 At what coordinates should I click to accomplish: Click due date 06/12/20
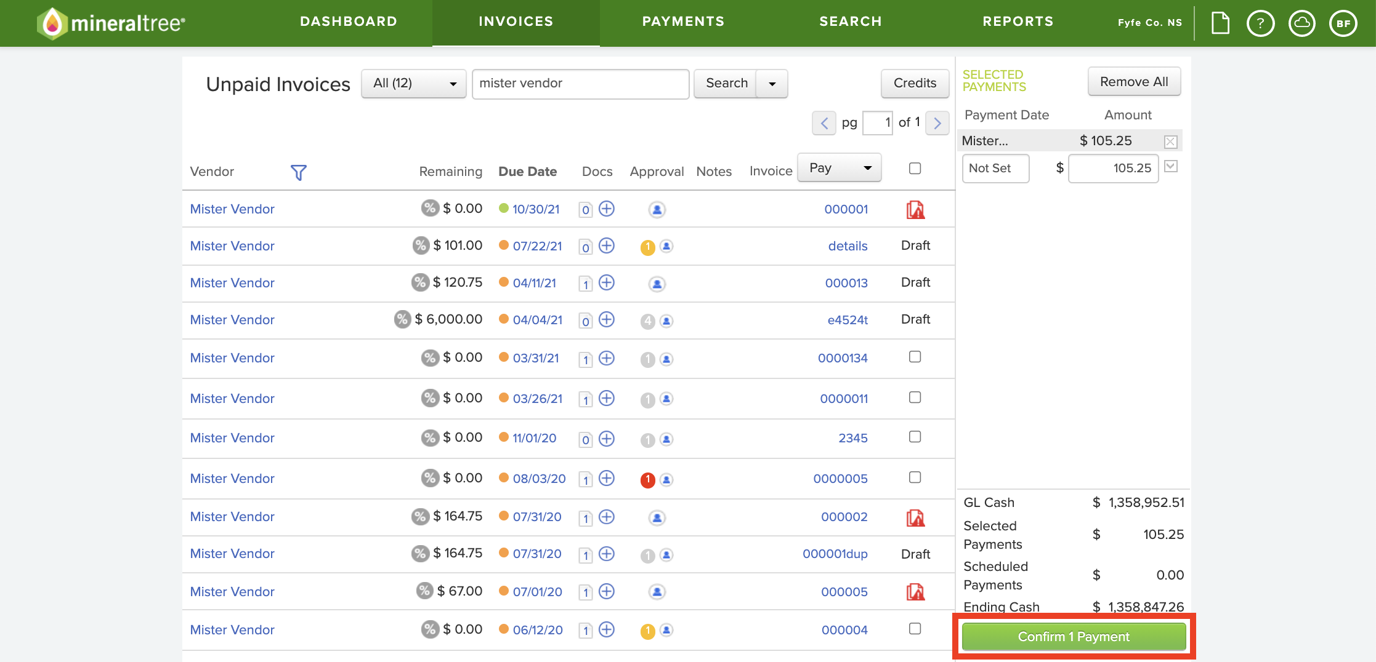point(538,630)
